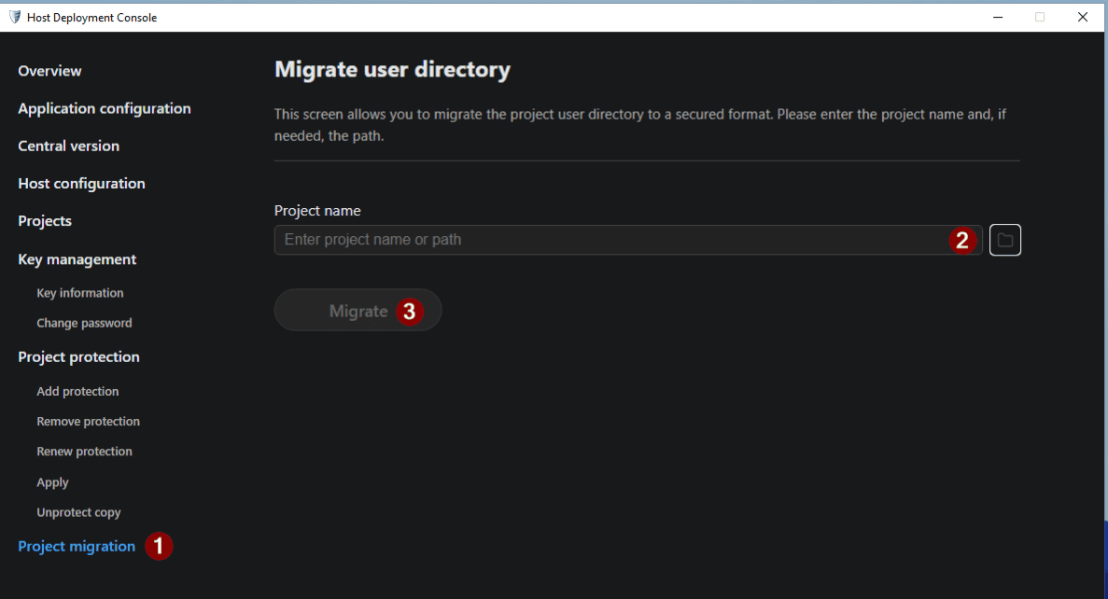Open Host configuration section
This screenshot has height=599, width=1108.
coord(81,183)
